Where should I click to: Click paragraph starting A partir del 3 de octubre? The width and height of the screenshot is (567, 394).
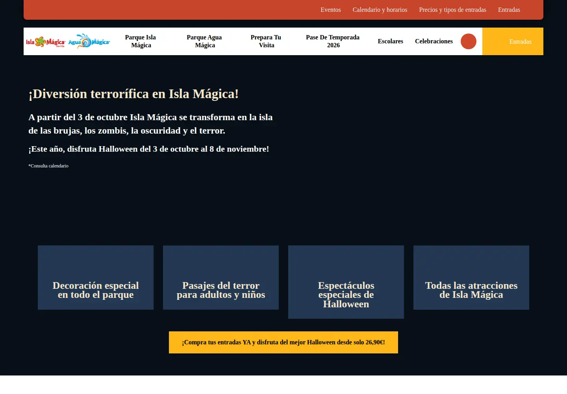click(150, 124)
